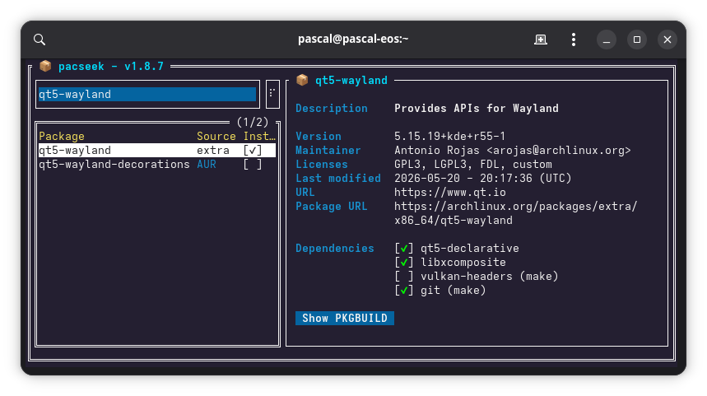Toggle installed checkbox for qt5-wayland
The image size is (707, 396).
click(253, 150)
